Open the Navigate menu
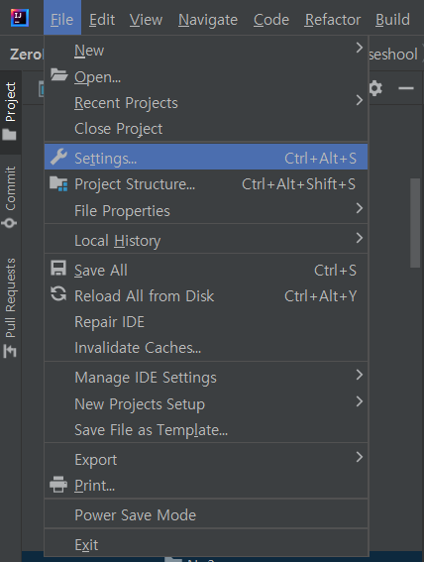The width and height of the screenshot is (424, 562). pyautogui.click(x=208, y=20)
